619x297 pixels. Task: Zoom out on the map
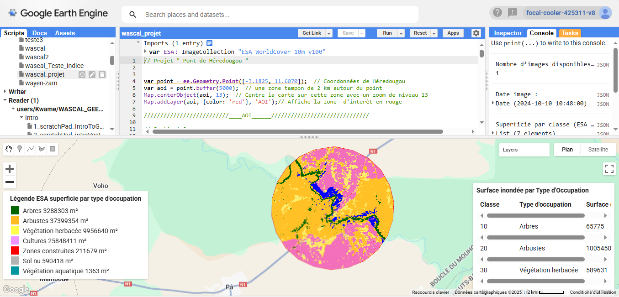(10, 182)
